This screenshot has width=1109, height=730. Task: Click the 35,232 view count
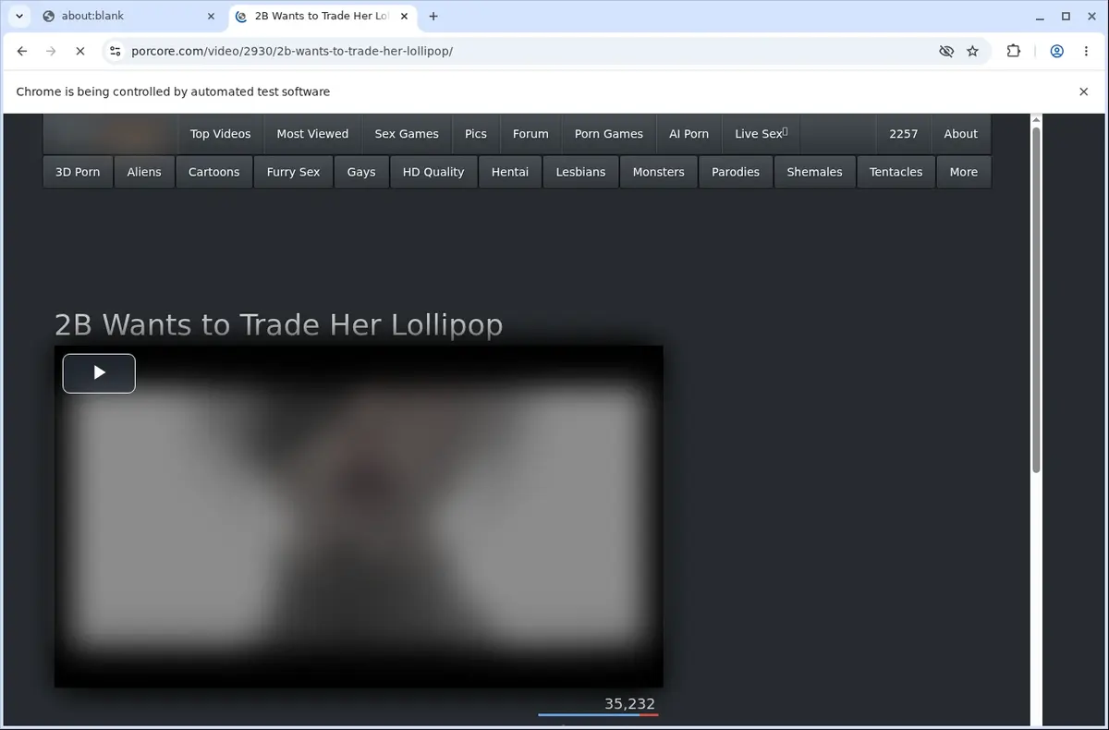pos(629,703)
